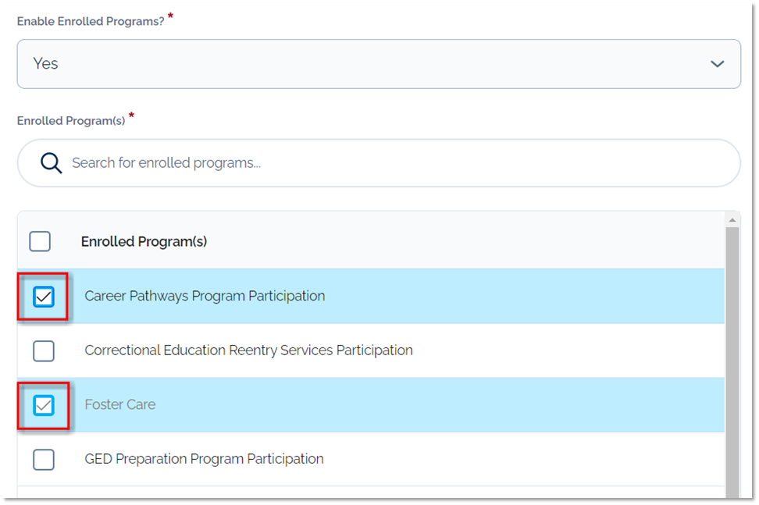Expand the Enable Enrolled Programs selector
The height and width of the screenshot is (505, 759).
tap(716, 64)
